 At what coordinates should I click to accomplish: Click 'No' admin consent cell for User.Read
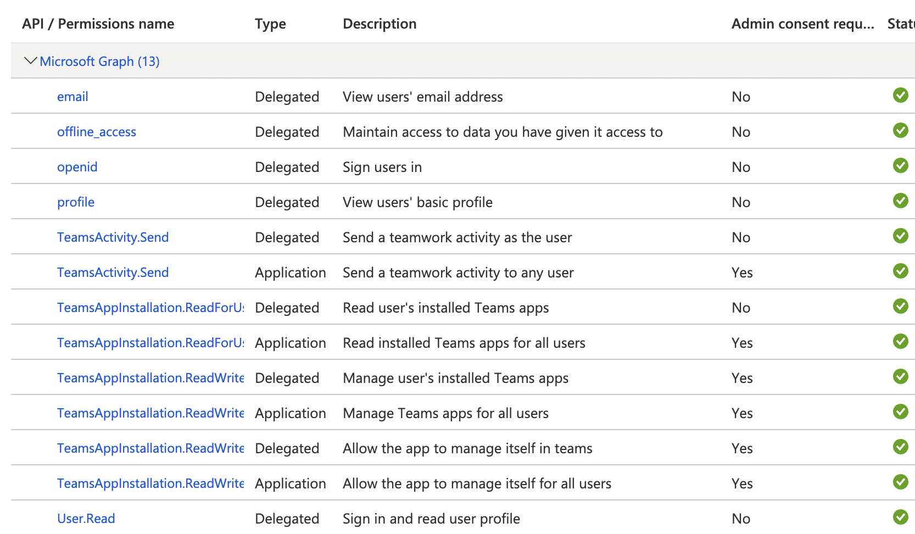[741, 519]
